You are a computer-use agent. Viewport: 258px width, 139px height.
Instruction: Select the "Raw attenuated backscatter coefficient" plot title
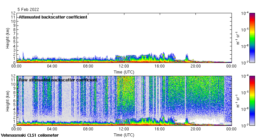point(58,80)
